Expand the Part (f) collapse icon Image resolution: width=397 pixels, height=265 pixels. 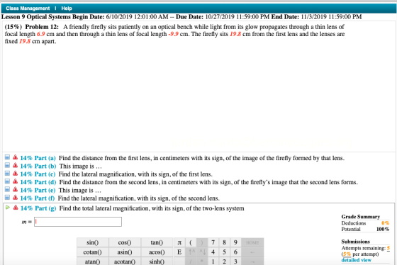click(x=7, y=198)
